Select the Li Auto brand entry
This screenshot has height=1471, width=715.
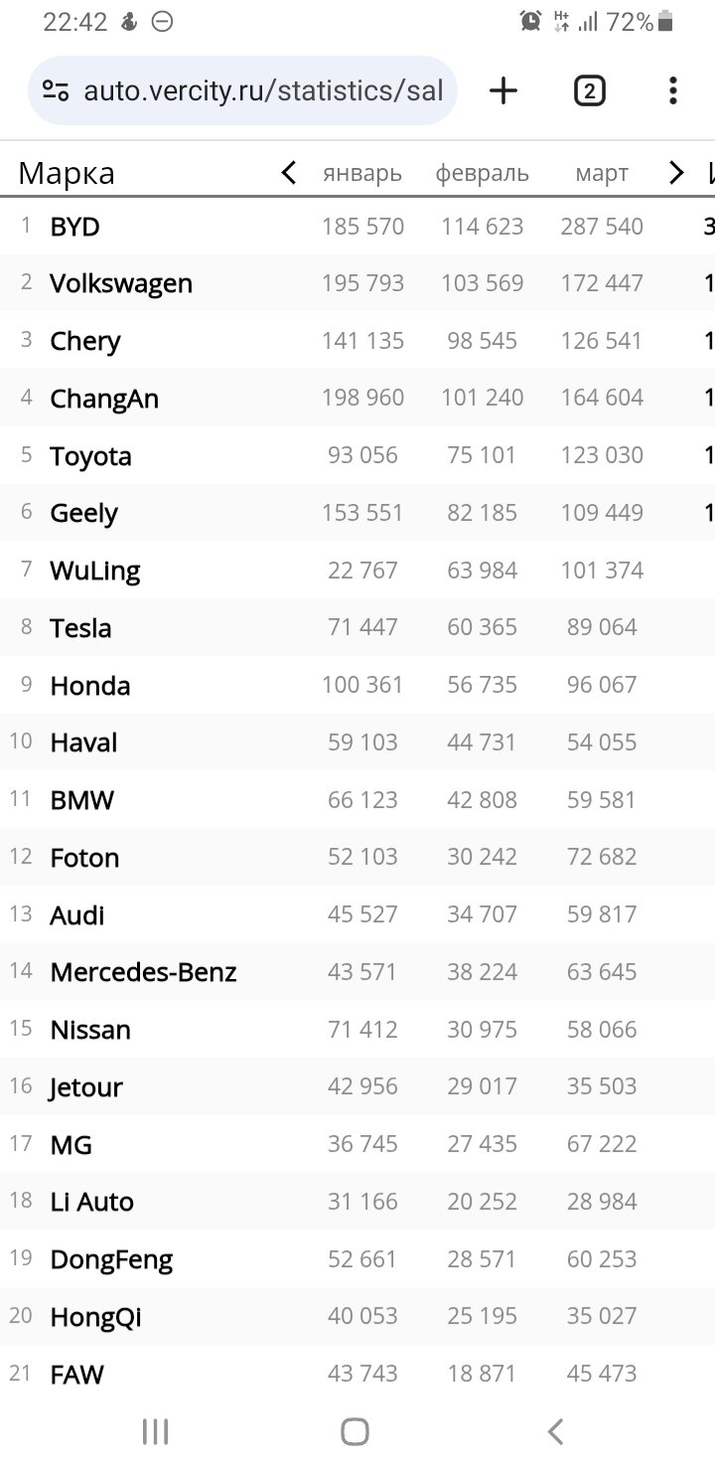pos(92,1202)
